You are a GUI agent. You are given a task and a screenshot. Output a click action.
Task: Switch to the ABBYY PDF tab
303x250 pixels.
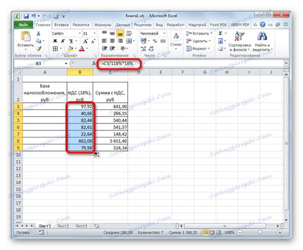[x=240, y=25]
